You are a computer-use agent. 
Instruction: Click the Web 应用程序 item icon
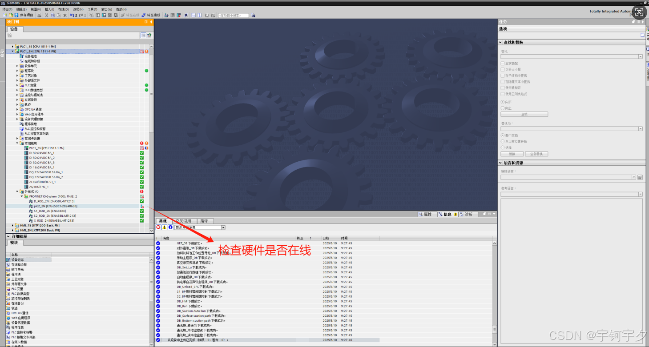22,114
